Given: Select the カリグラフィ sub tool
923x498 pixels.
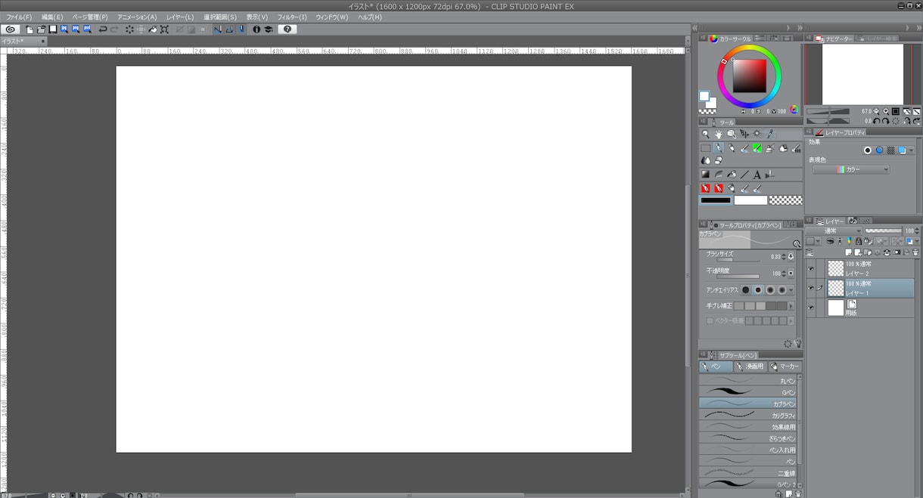Looking at the screenshot, I should (747, 415).
